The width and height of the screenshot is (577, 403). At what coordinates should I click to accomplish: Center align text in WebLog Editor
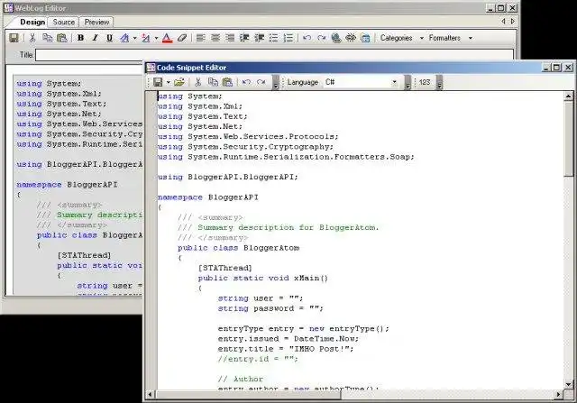click(x=215, y=38)
